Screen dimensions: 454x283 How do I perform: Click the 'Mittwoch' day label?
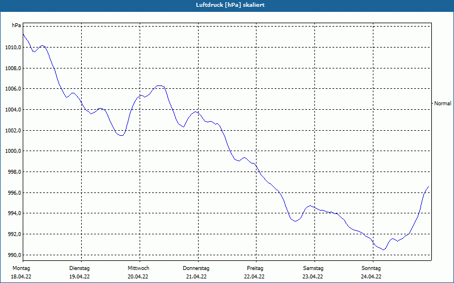pyautogui.click(x=138, y=268)
